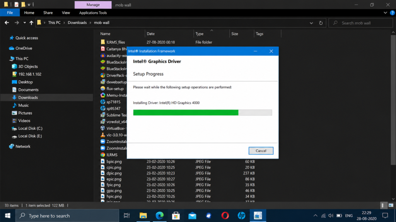Select the Manage contextual tab
The height and width of the screenshot is (222, 396).
pos(93,5)
